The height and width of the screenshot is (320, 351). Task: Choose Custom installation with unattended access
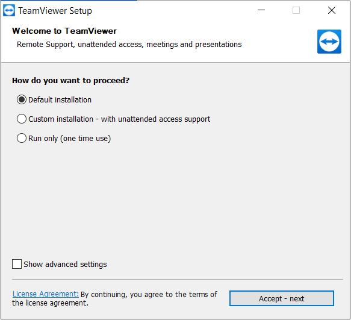[x=22, y=119]
